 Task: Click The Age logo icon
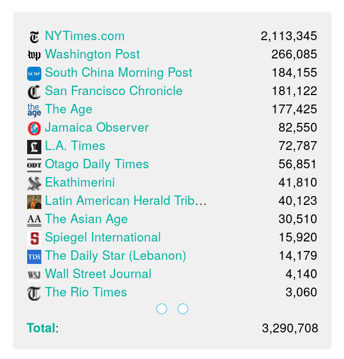click(x=34, y=110)
